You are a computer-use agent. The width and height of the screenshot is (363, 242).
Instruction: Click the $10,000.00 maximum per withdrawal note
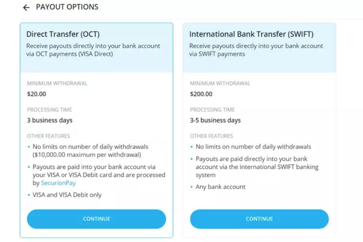coord(87,155)
